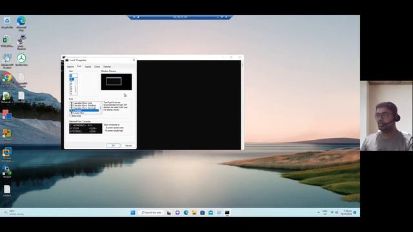Viewport: 413px width, 232px height.
Task: Click the font list scrollbar
Action: coord(101,108)
